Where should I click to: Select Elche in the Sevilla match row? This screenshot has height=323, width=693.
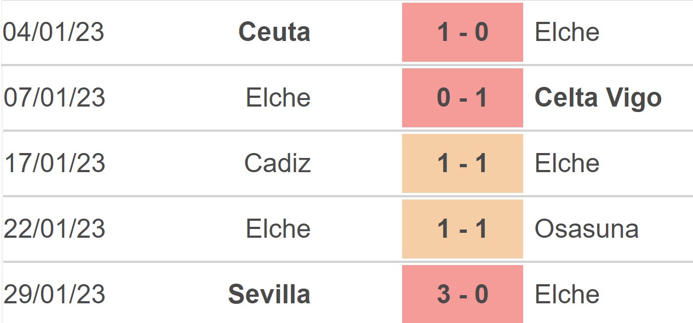click(567, 295)
